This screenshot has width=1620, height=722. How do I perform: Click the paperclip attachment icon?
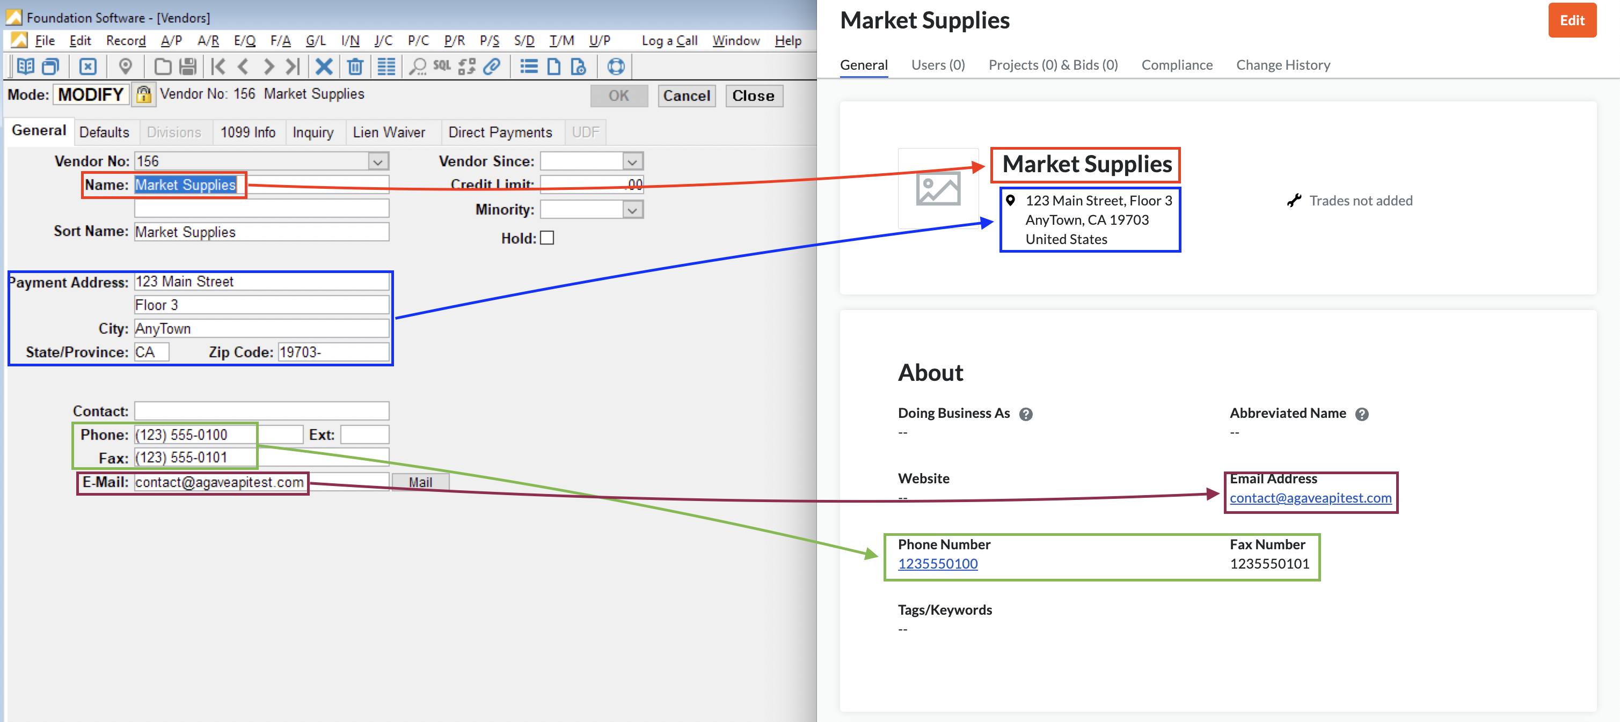click(x=492, y=66)
